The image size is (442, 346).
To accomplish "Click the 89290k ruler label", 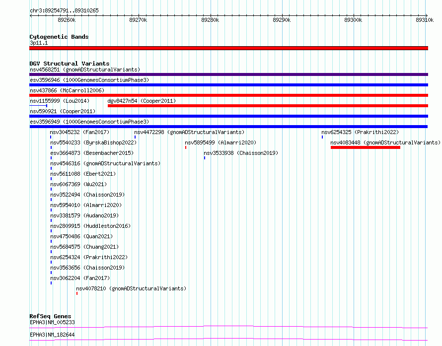I will point(282,20).
